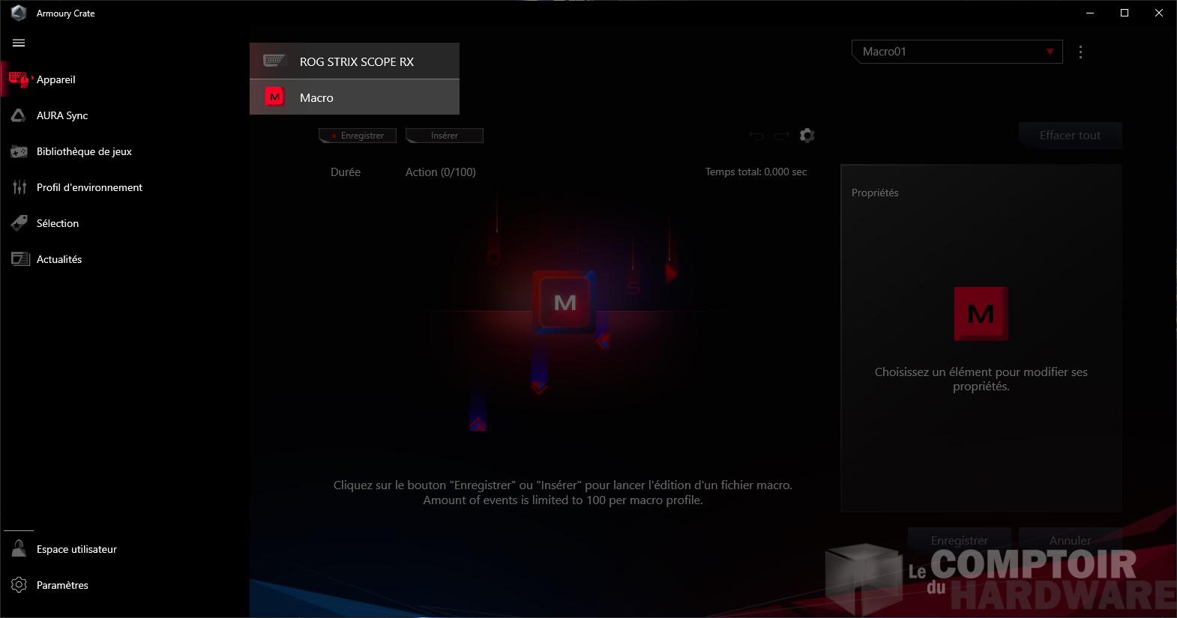
Task: Select the Macro menu item
Action: pos(355,97)
